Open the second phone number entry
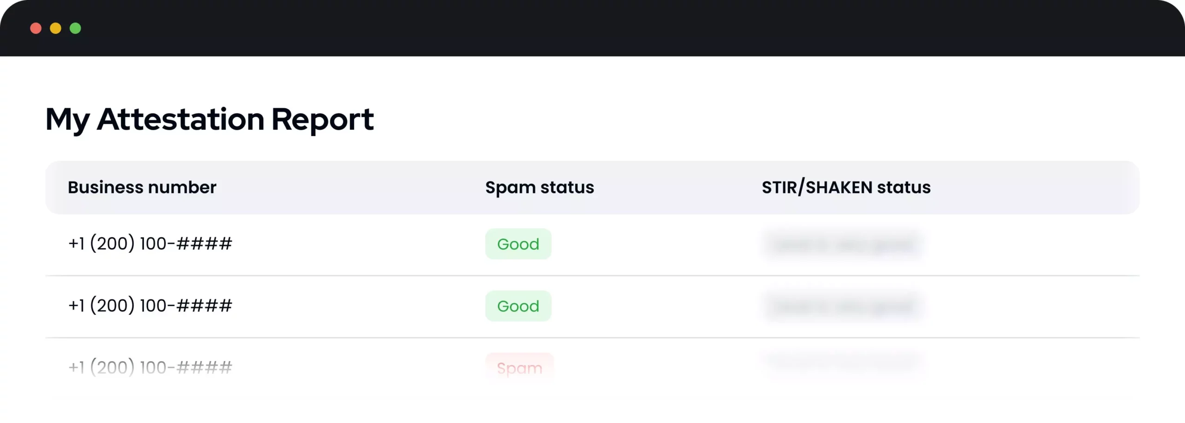Viewport: 1185px width, 423px height. tap(150, 305)
